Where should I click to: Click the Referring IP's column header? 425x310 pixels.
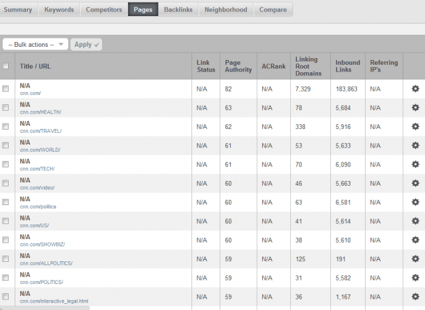point(384,66)
